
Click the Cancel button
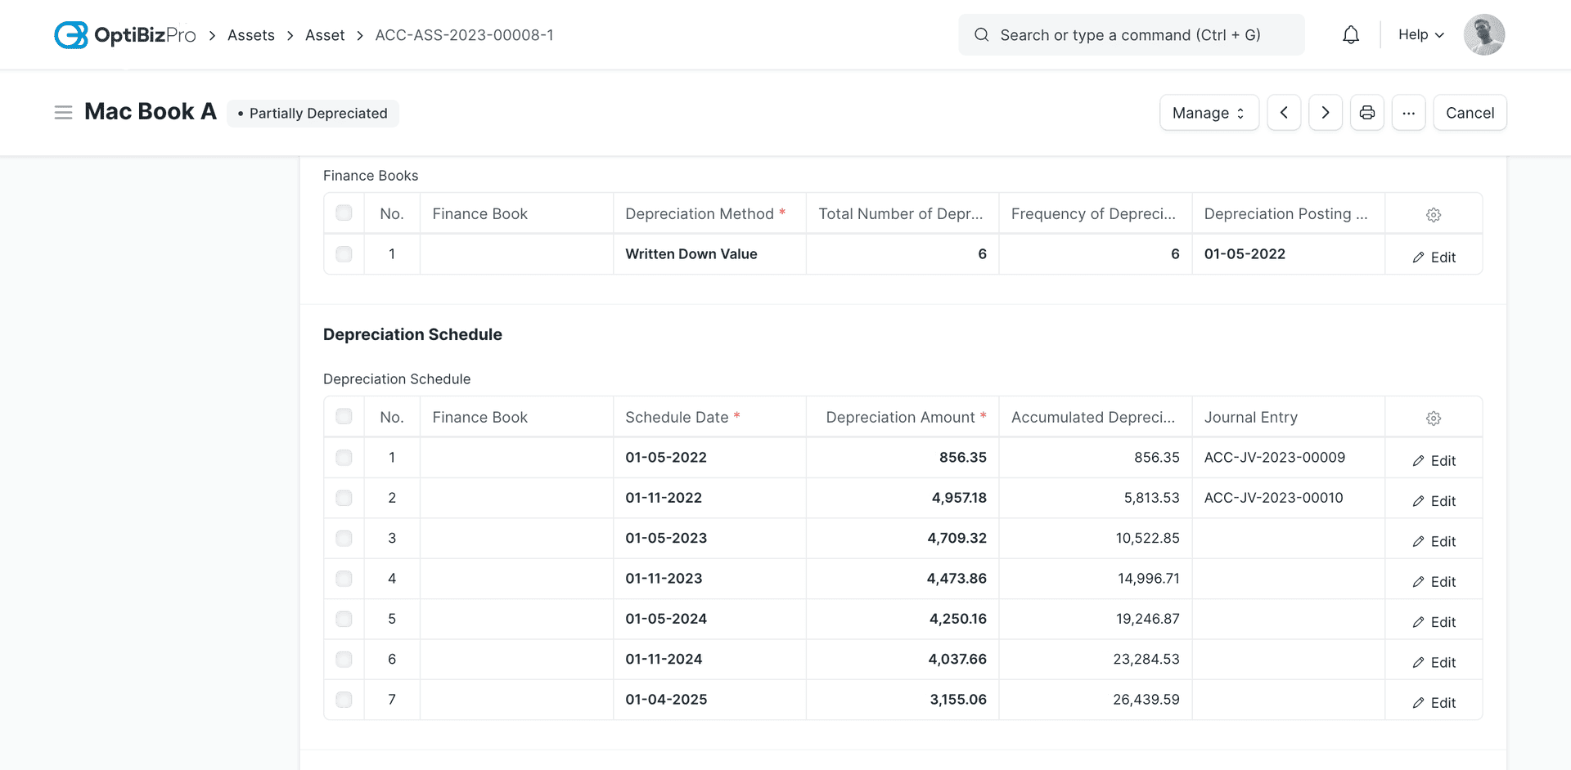pyautogui.click(x=1470, y=112)
